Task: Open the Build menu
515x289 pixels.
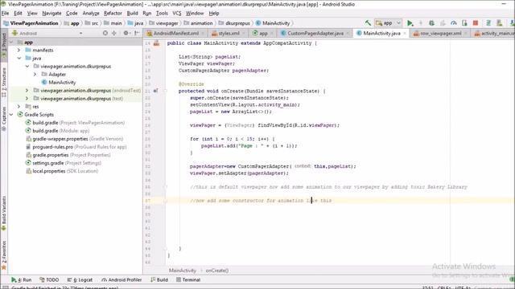Action: 132,13
